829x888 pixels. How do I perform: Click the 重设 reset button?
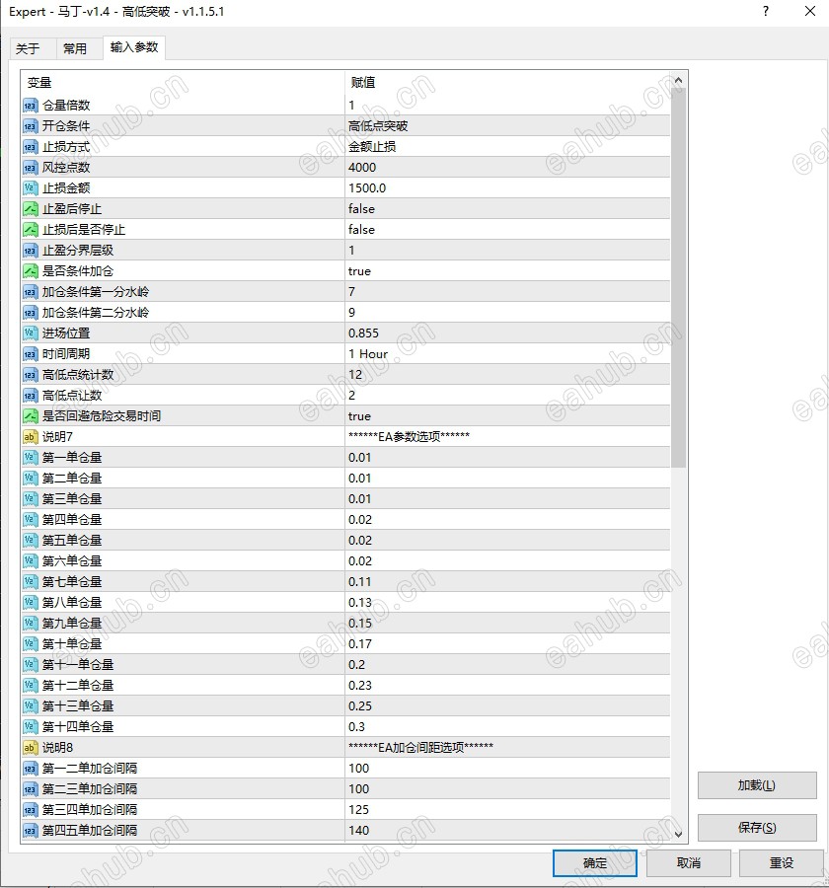coord(782,863)
